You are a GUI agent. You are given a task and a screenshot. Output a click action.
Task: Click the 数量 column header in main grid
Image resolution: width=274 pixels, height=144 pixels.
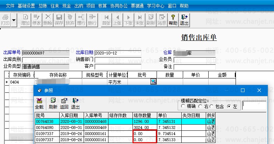169,75
